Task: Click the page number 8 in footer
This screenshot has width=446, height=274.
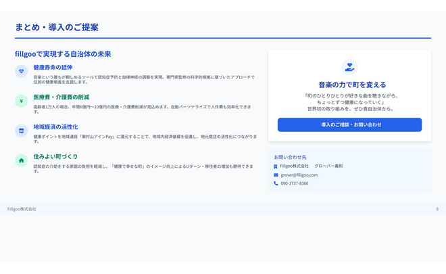Action: (x=437, y=209)
